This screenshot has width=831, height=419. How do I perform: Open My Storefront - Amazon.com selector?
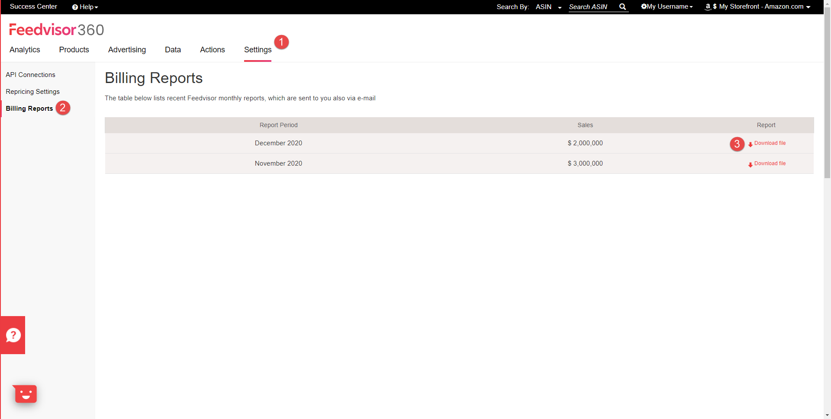[x=757, y=6]
